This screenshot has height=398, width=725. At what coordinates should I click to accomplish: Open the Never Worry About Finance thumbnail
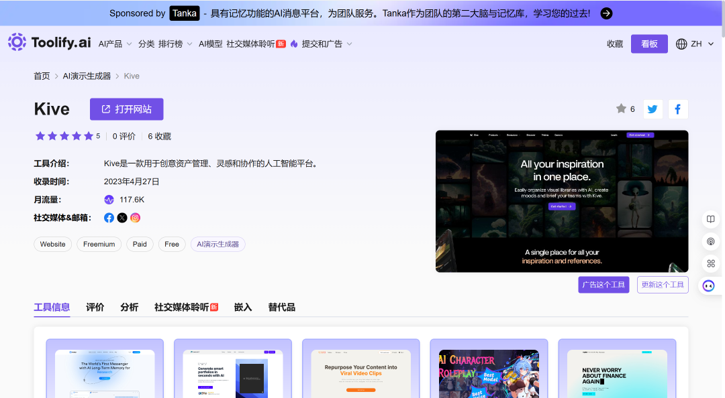coord(617,373)
